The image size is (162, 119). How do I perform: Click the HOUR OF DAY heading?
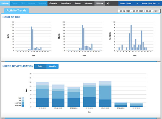[x=11, y=17]
